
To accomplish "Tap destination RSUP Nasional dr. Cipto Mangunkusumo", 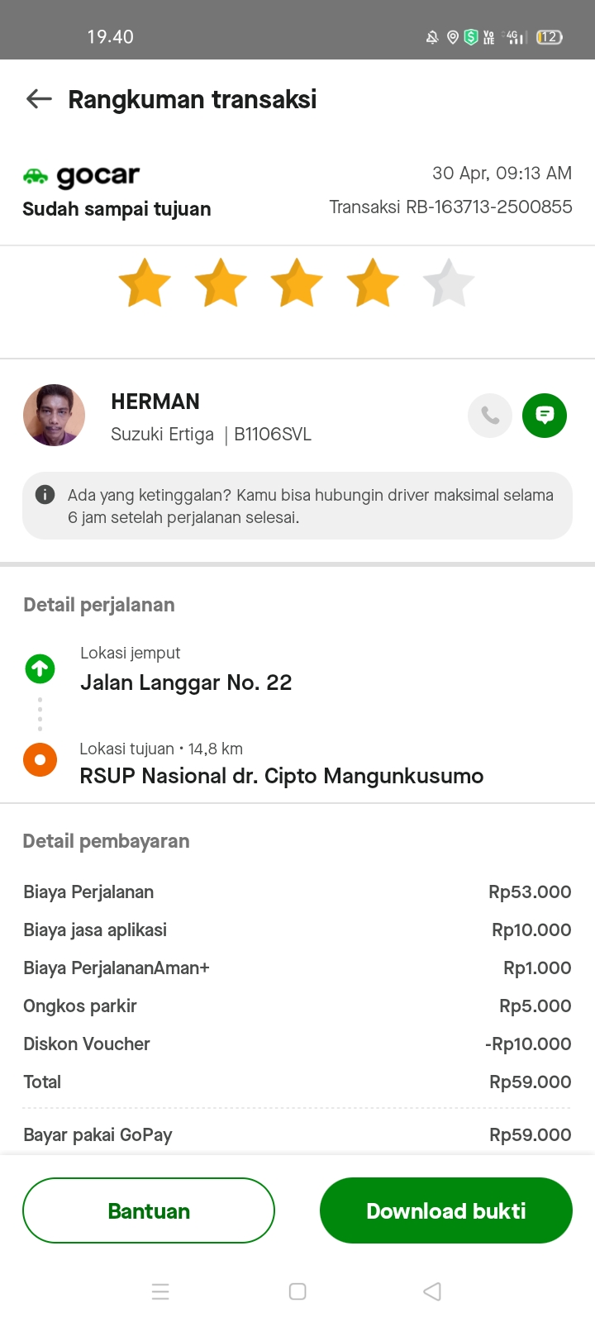I will pos(281,776).
